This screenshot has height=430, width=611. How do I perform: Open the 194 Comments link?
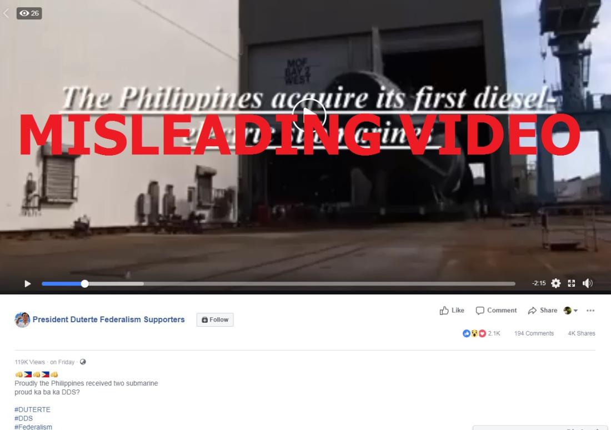pos(534,333)
